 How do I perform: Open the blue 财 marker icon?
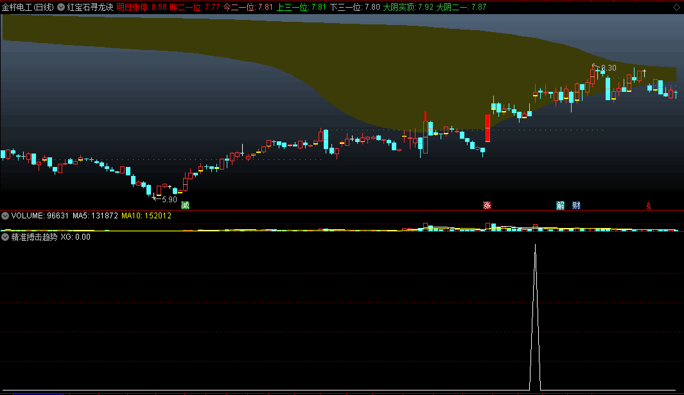point(576,205)
